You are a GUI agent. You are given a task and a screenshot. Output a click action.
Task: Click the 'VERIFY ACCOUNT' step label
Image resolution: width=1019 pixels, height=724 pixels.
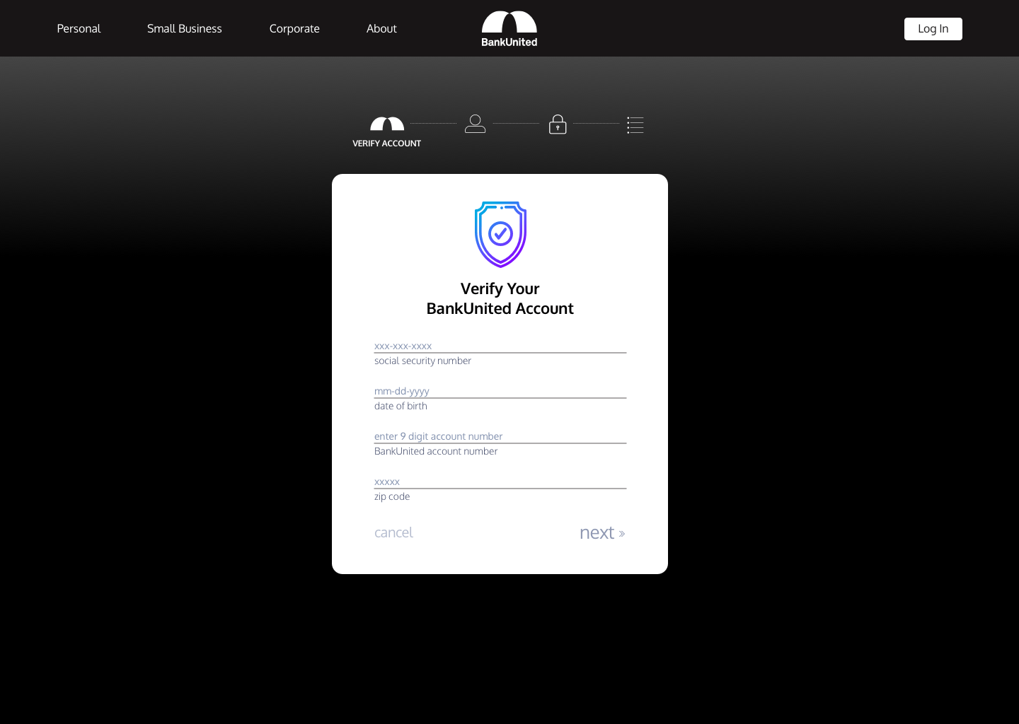click(x=387, y=144)
